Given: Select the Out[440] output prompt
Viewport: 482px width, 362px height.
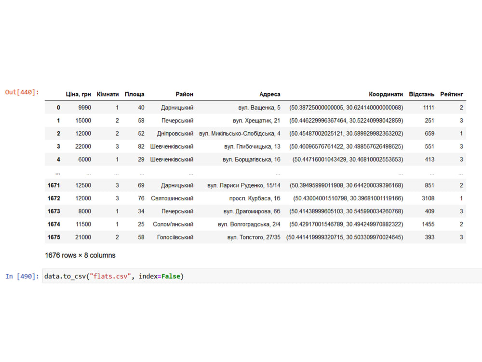Looking at the screenshot, I should [x=22, y=92].
